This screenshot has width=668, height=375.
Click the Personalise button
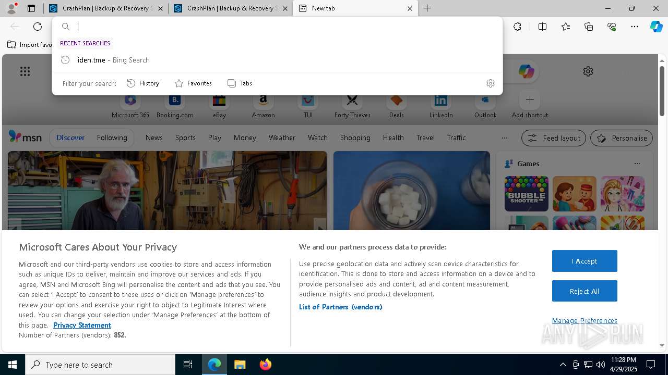622,138
